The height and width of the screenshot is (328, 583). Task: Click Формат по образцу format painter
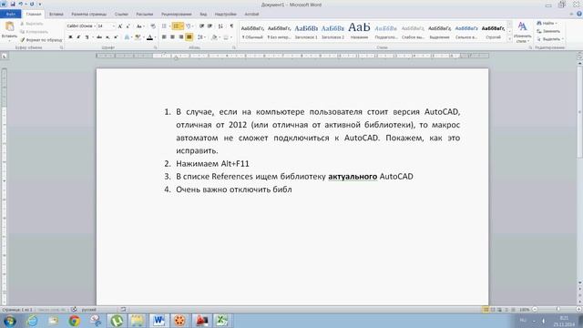point(41,39)
